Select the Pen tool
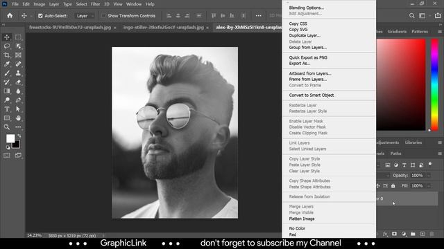The width and height of the screenshot is (444, 249). 18,100
